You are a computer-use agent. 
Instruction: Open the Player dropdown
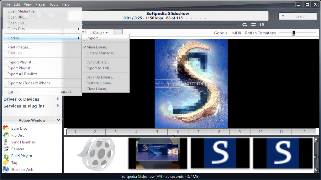pos(100,32)
